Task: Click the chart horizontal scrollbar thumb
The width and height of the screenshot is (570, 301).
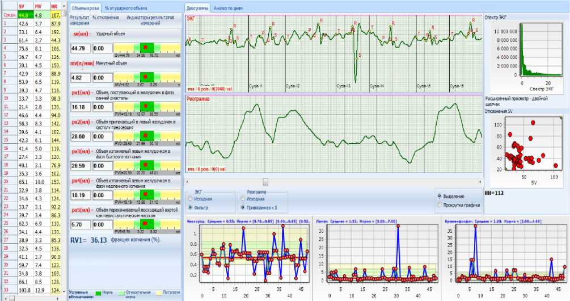Action: coord(265,182)
